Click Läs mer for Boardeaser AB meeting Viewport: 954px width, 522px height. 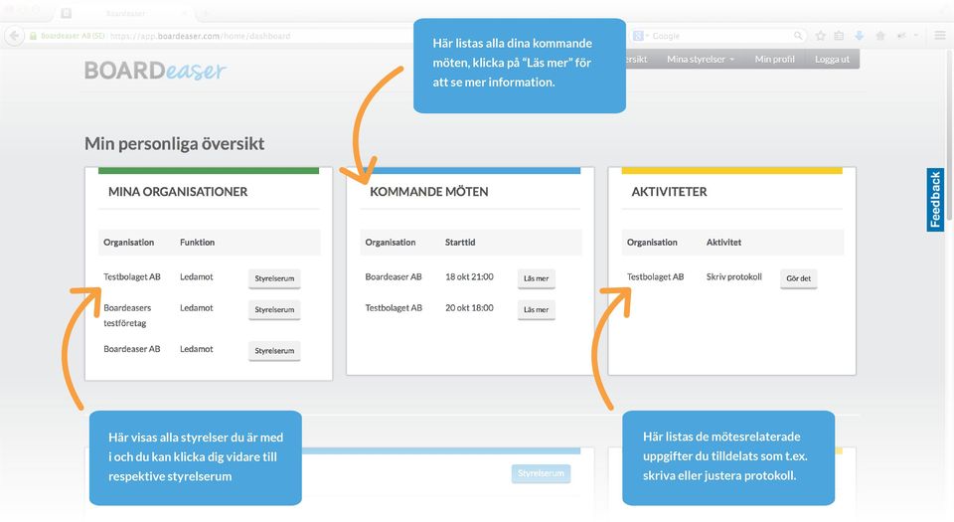536,278
